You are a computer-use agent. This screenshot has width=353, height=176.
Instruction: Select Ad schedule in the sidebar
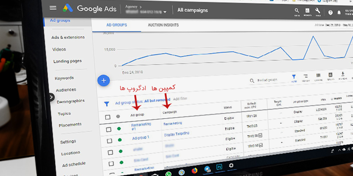click(74, 164)
